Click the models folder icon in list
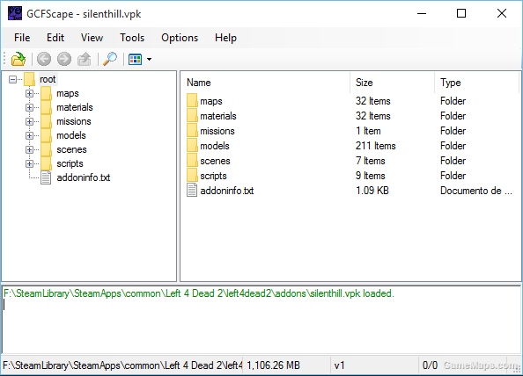Image resolution: width=523 pixels, height=376 pixels. click(x=192, y=146)
